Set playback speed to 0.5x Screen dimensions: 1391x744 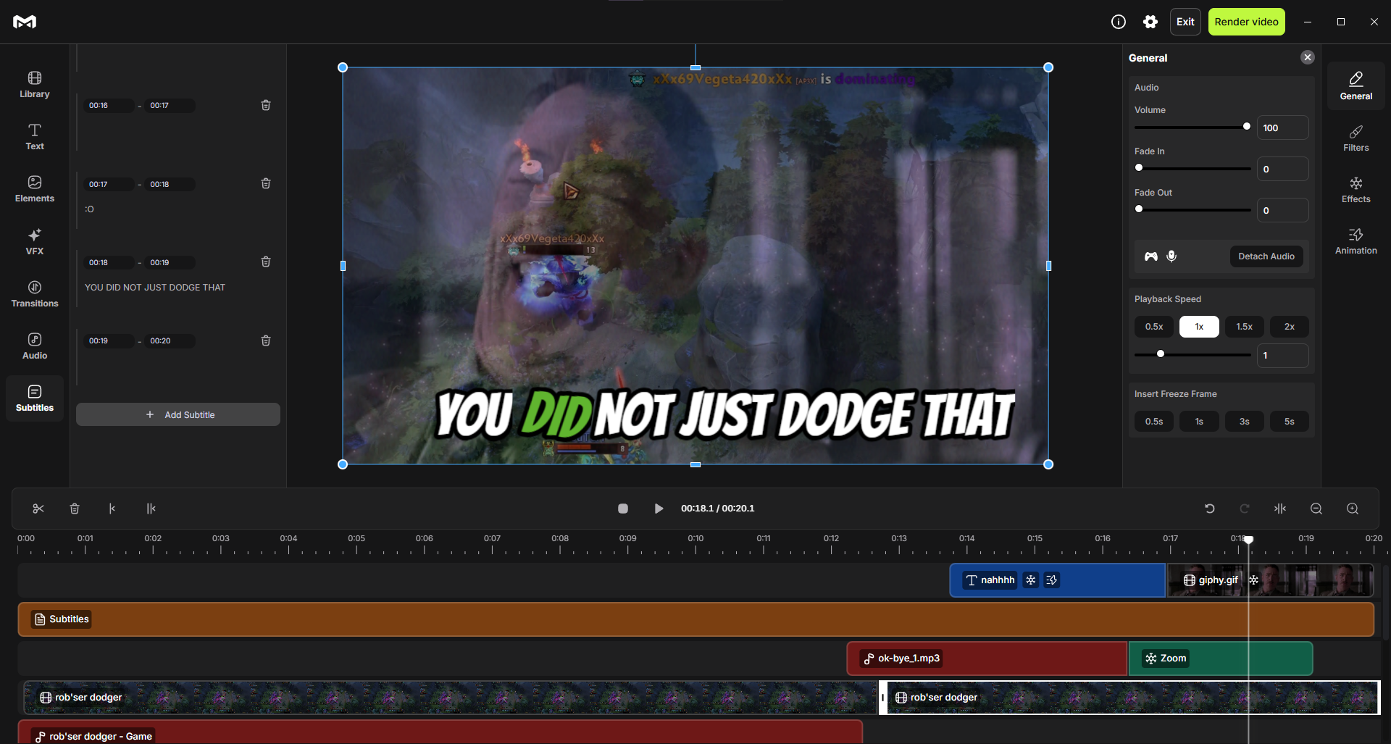[x=1154, y=327]
